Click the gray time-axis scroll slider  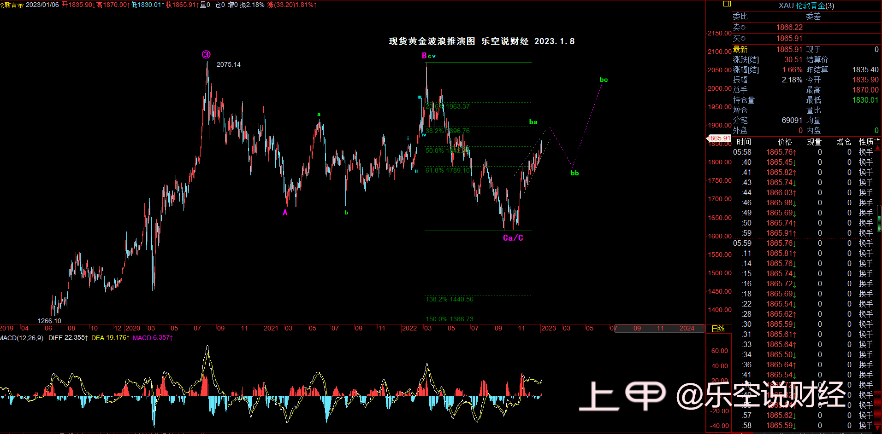coord(659,329)
